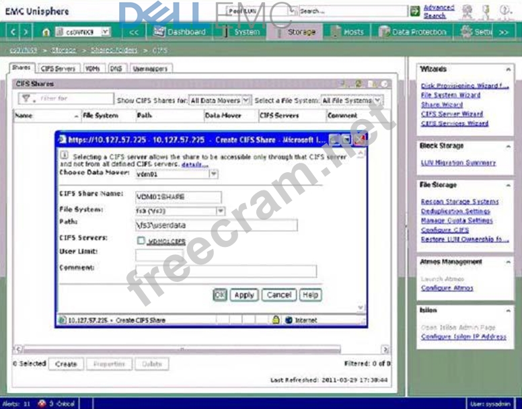Screen dimensions: 522x409
Task: Click the Internet zone globe icon
Action: (289, 320)
